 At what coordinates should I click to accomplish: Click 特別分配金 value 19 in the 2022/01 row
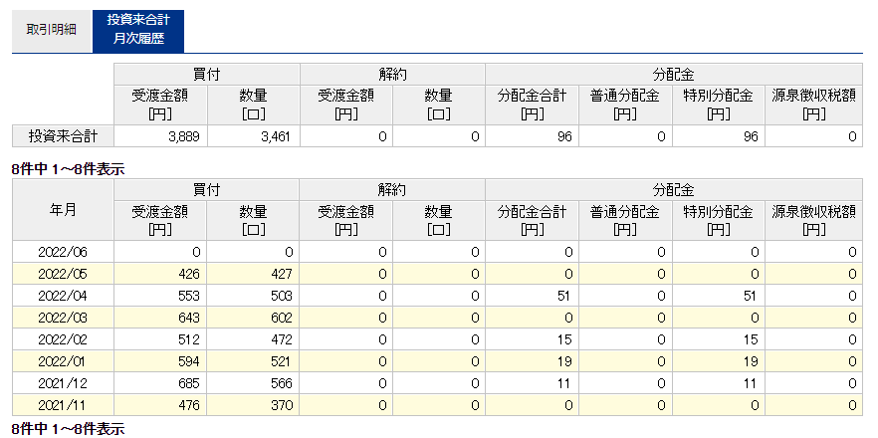click(x=751, y=361)
